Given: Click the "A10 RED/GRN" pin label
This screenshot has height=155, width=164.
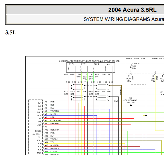Looking at the screenshot, I should click(x=52, y=130).
